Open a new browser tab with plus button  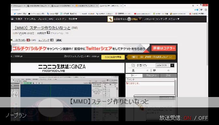pos(125,6)
